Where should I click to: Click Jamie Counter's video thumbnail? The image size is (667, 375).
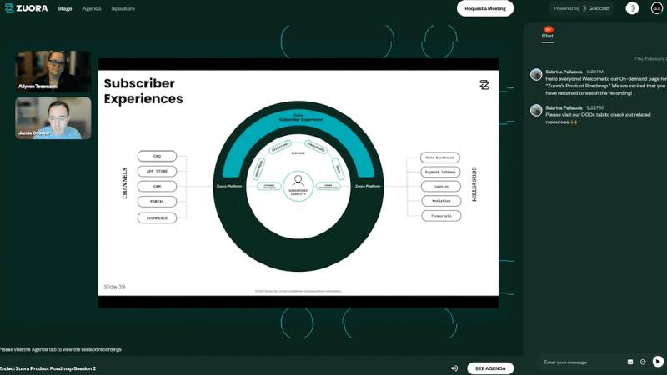pyautogui.click(x=53, y=118)
